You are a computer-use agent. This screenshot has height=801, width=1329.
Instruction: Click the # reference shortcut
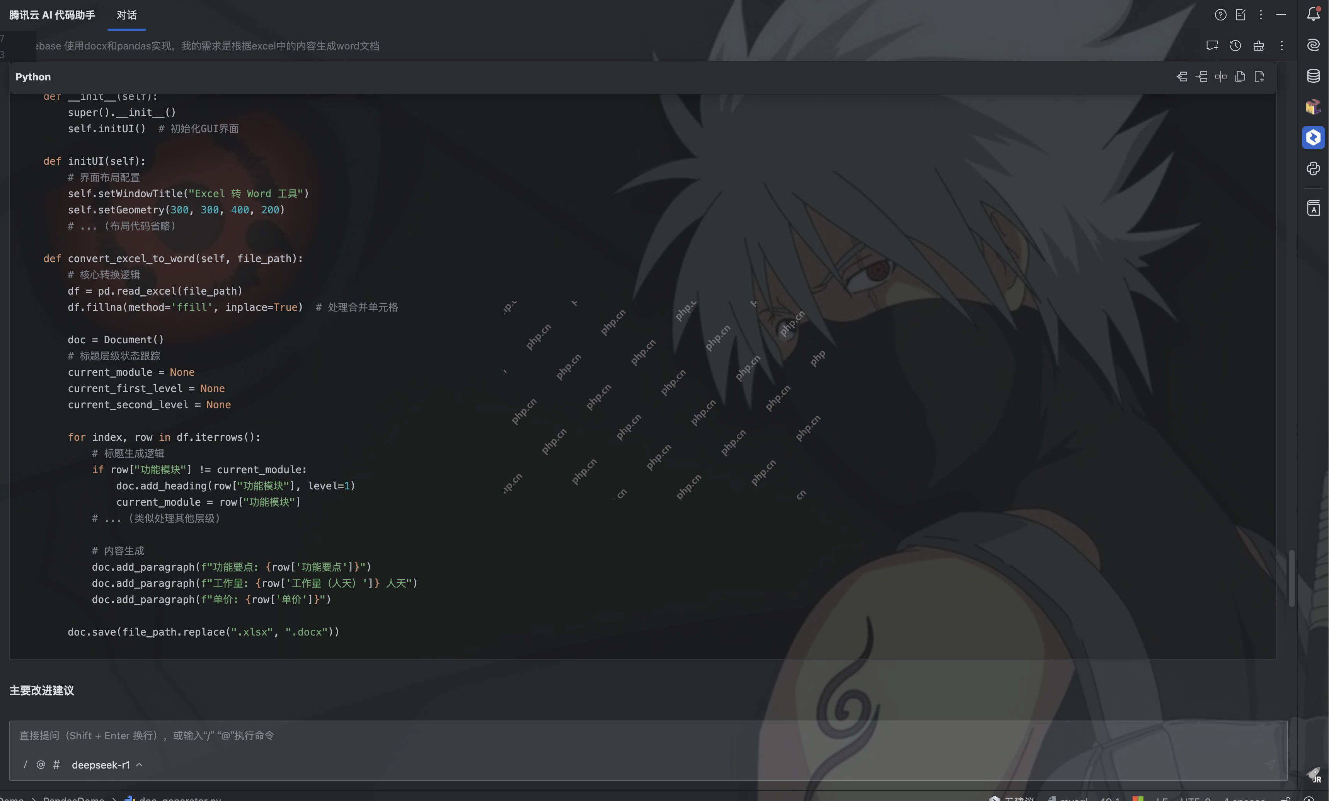pyautogui.click(x=56, y=765)
